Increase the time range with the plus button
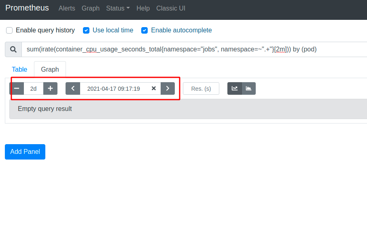Image resolution: width=367 pixels, height=230 pixels. pos(50,89)
